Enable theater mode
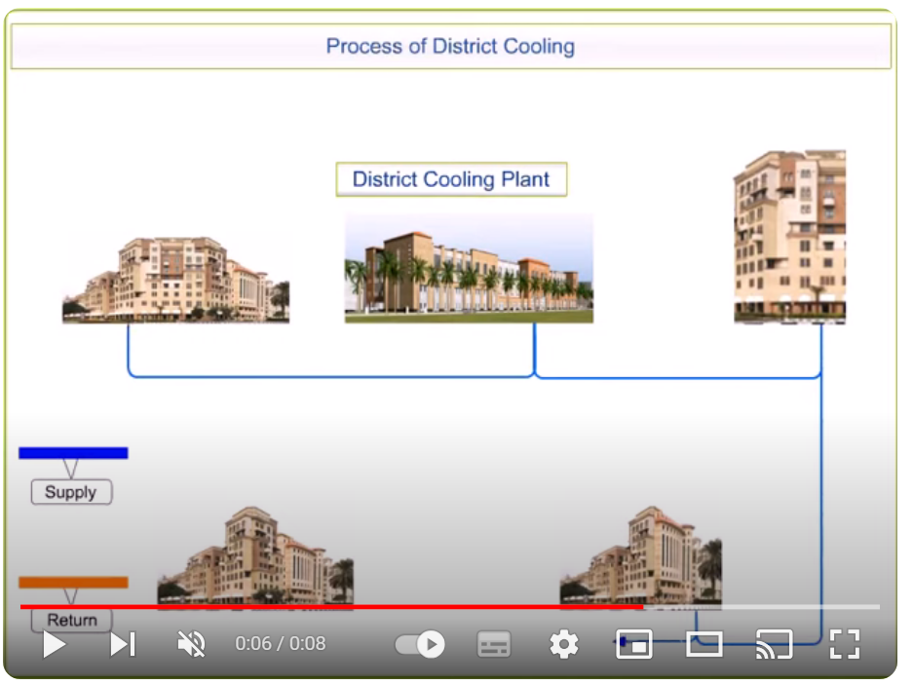The height and width of the screenshot is (685, 913). [x=704, y=645]
